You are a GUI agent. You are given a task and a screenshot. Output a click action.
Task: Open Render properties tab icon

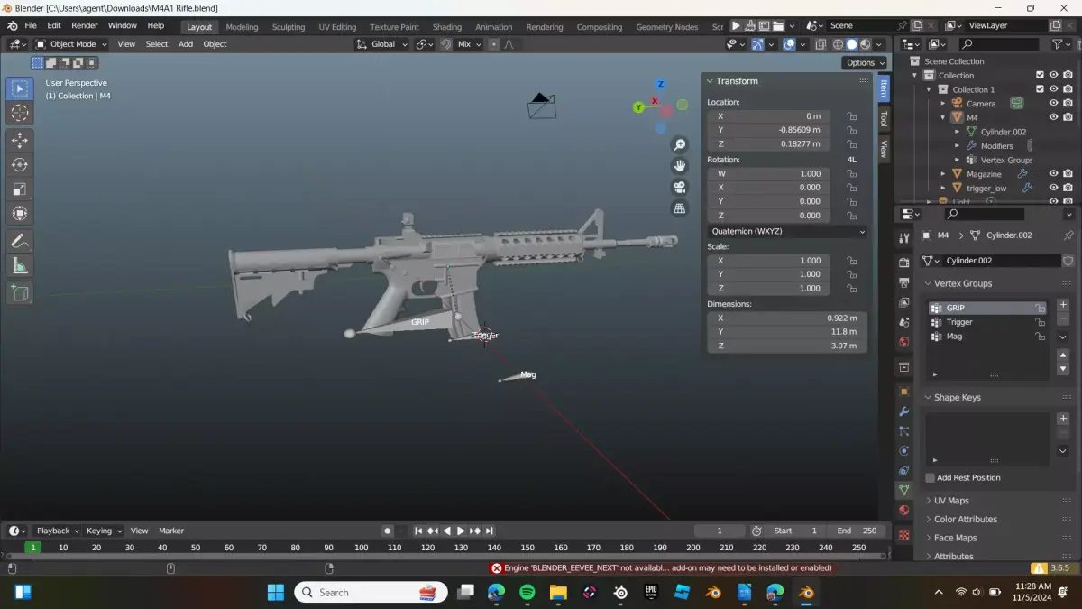pyautogui.click(x=903, y=263)
